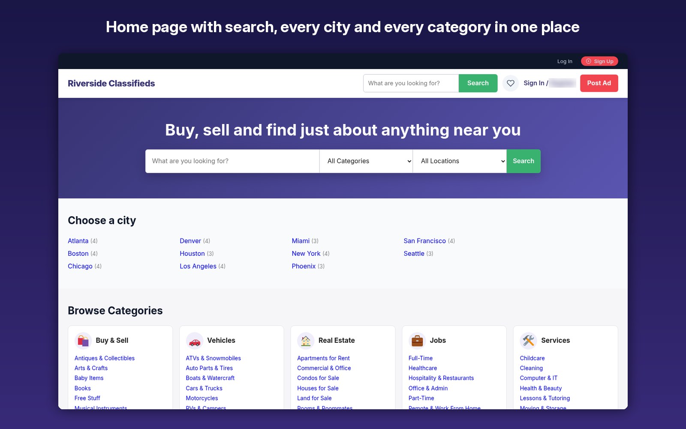This screenshot has width=686, height=429.
Task: Focus the header search input field
Action: point(411,83)
